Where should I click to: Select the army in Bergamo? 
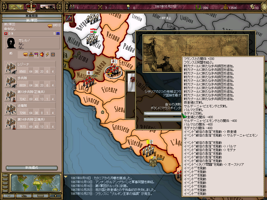93,19
